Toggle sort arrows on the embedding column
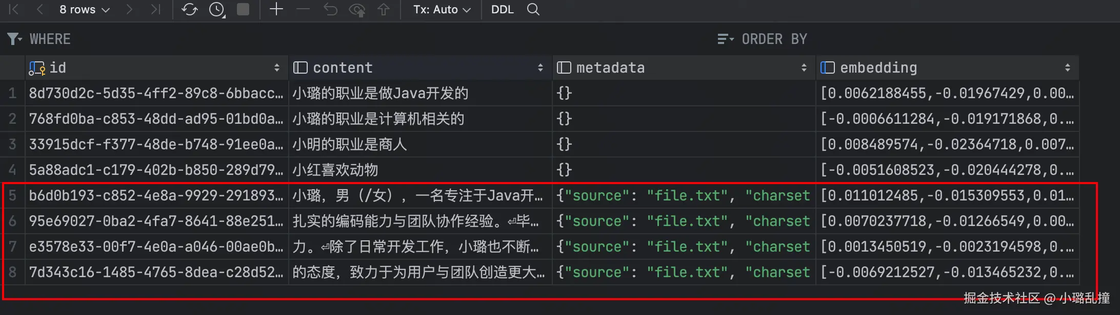The height and width of the screenshot is (315, 1120). click(1067, 67)
